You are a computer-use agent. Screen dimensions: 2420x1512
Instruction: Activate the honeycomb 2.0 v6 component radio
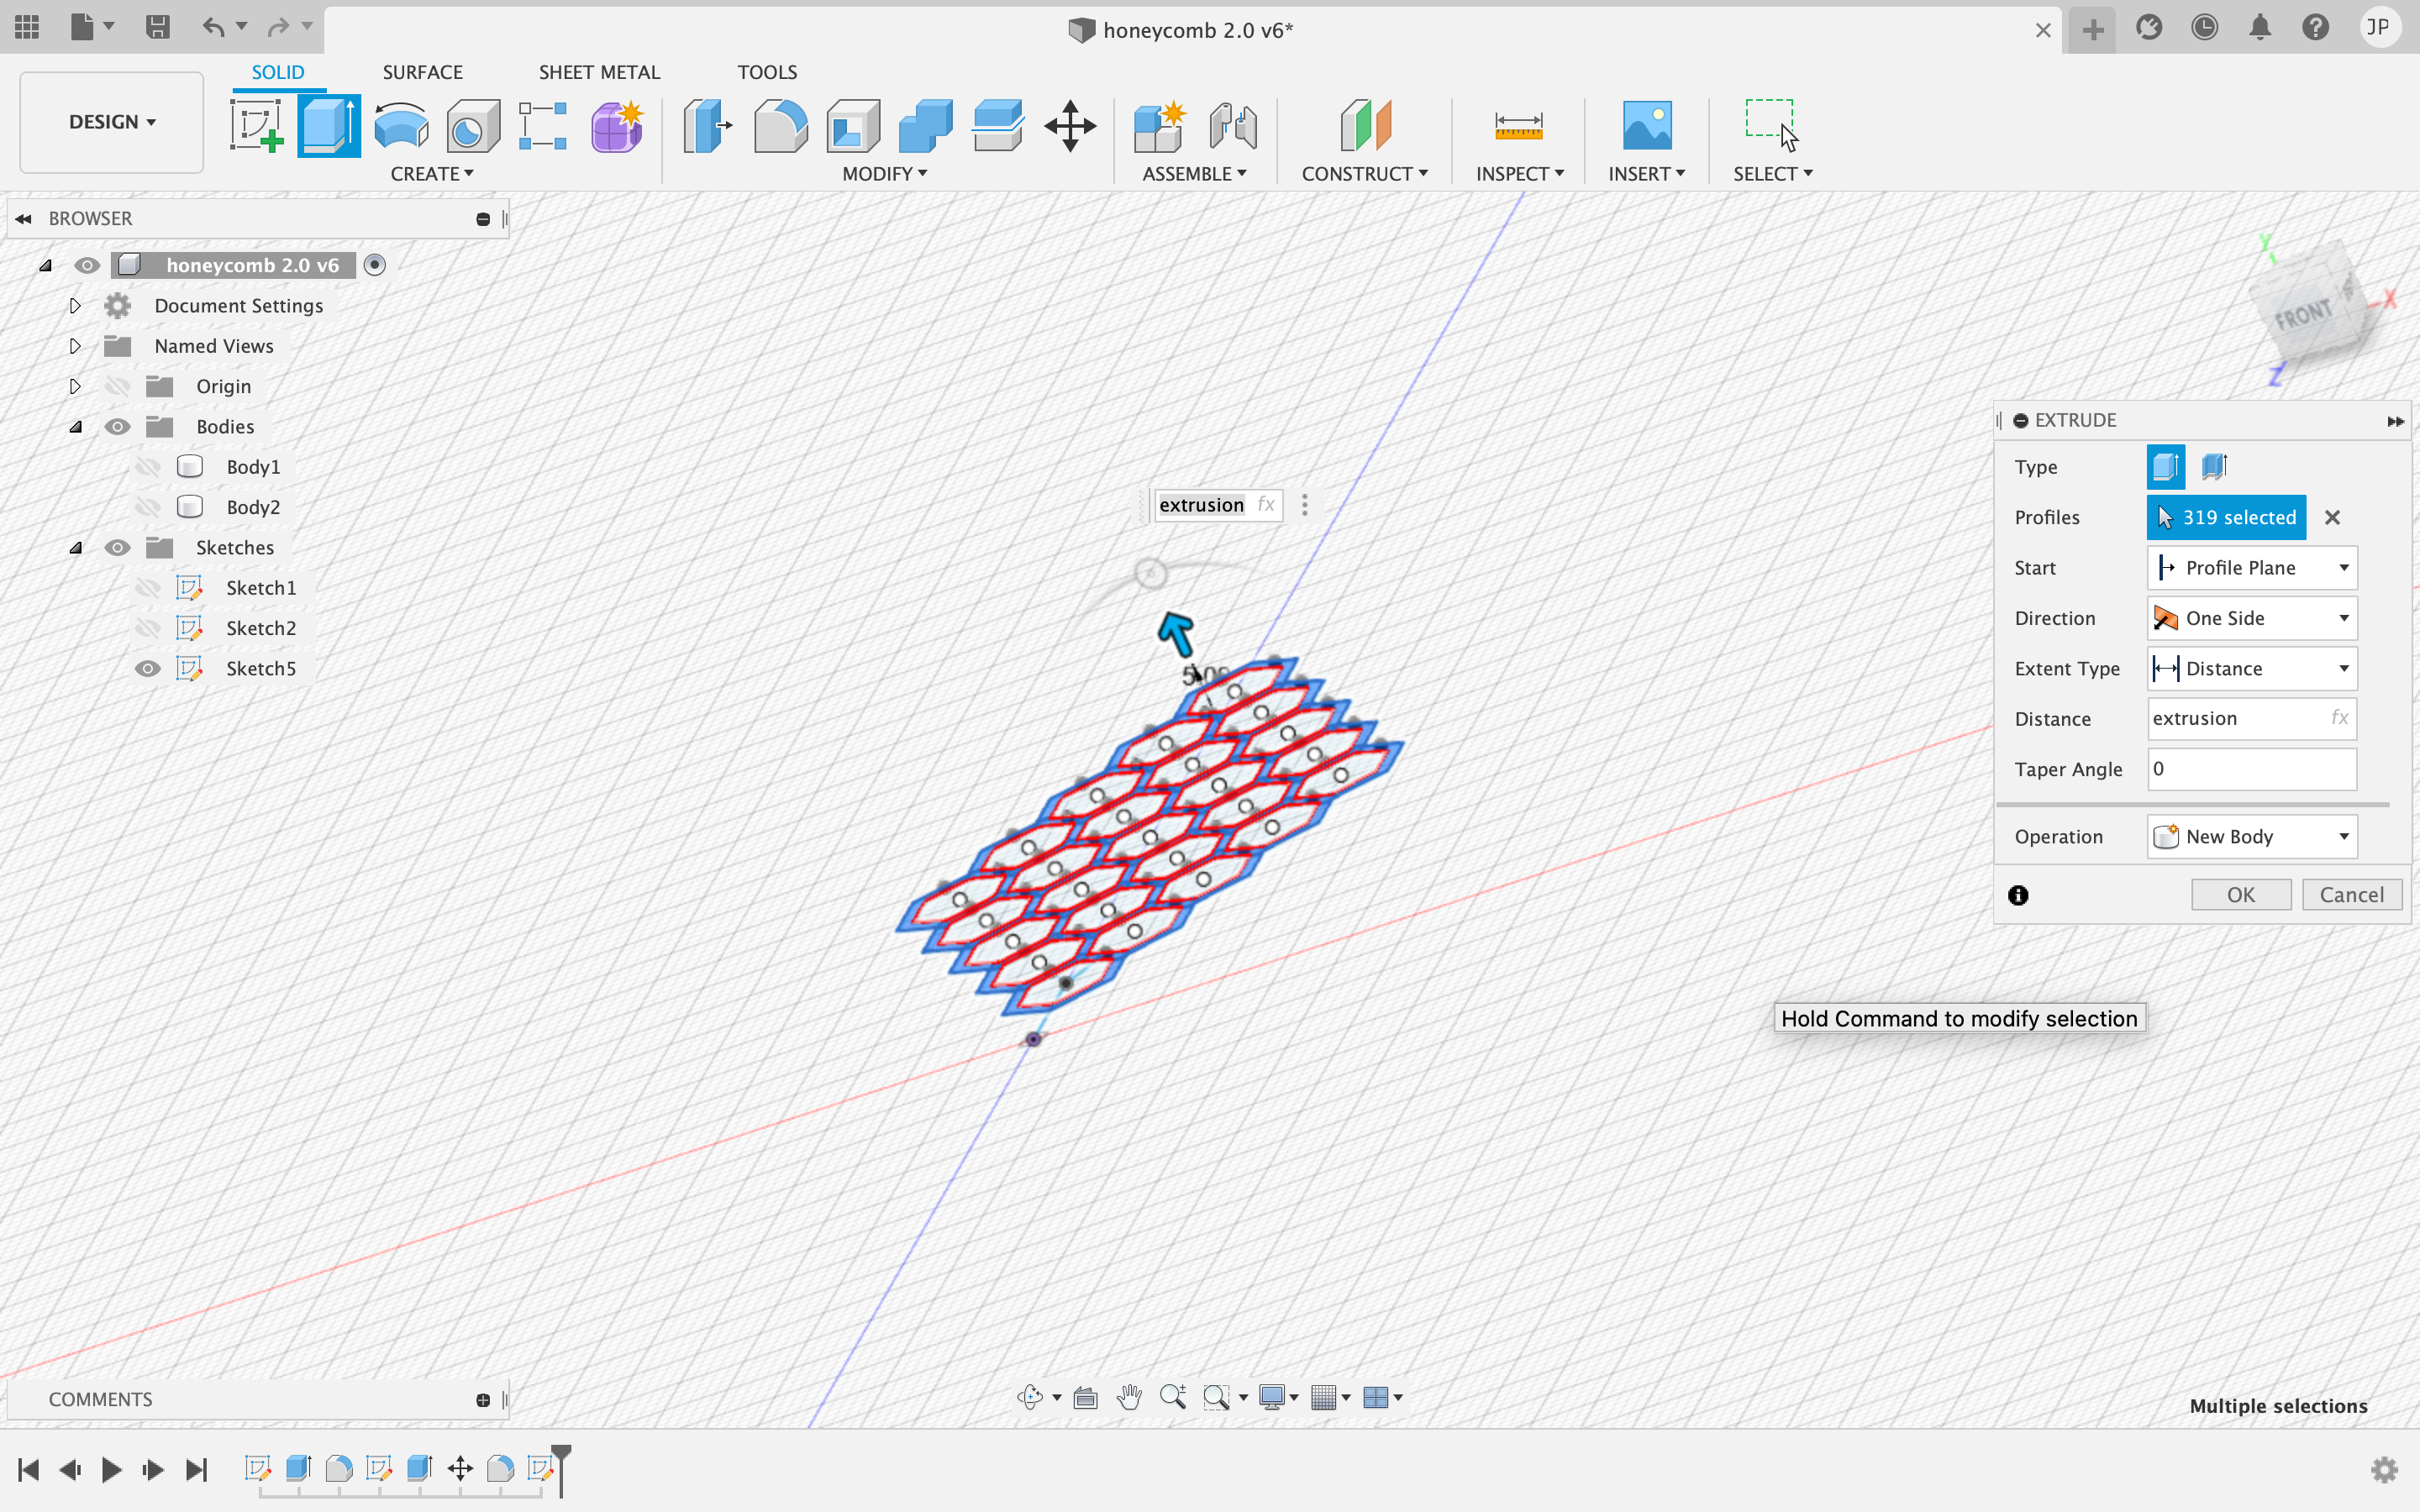(375, 265)
